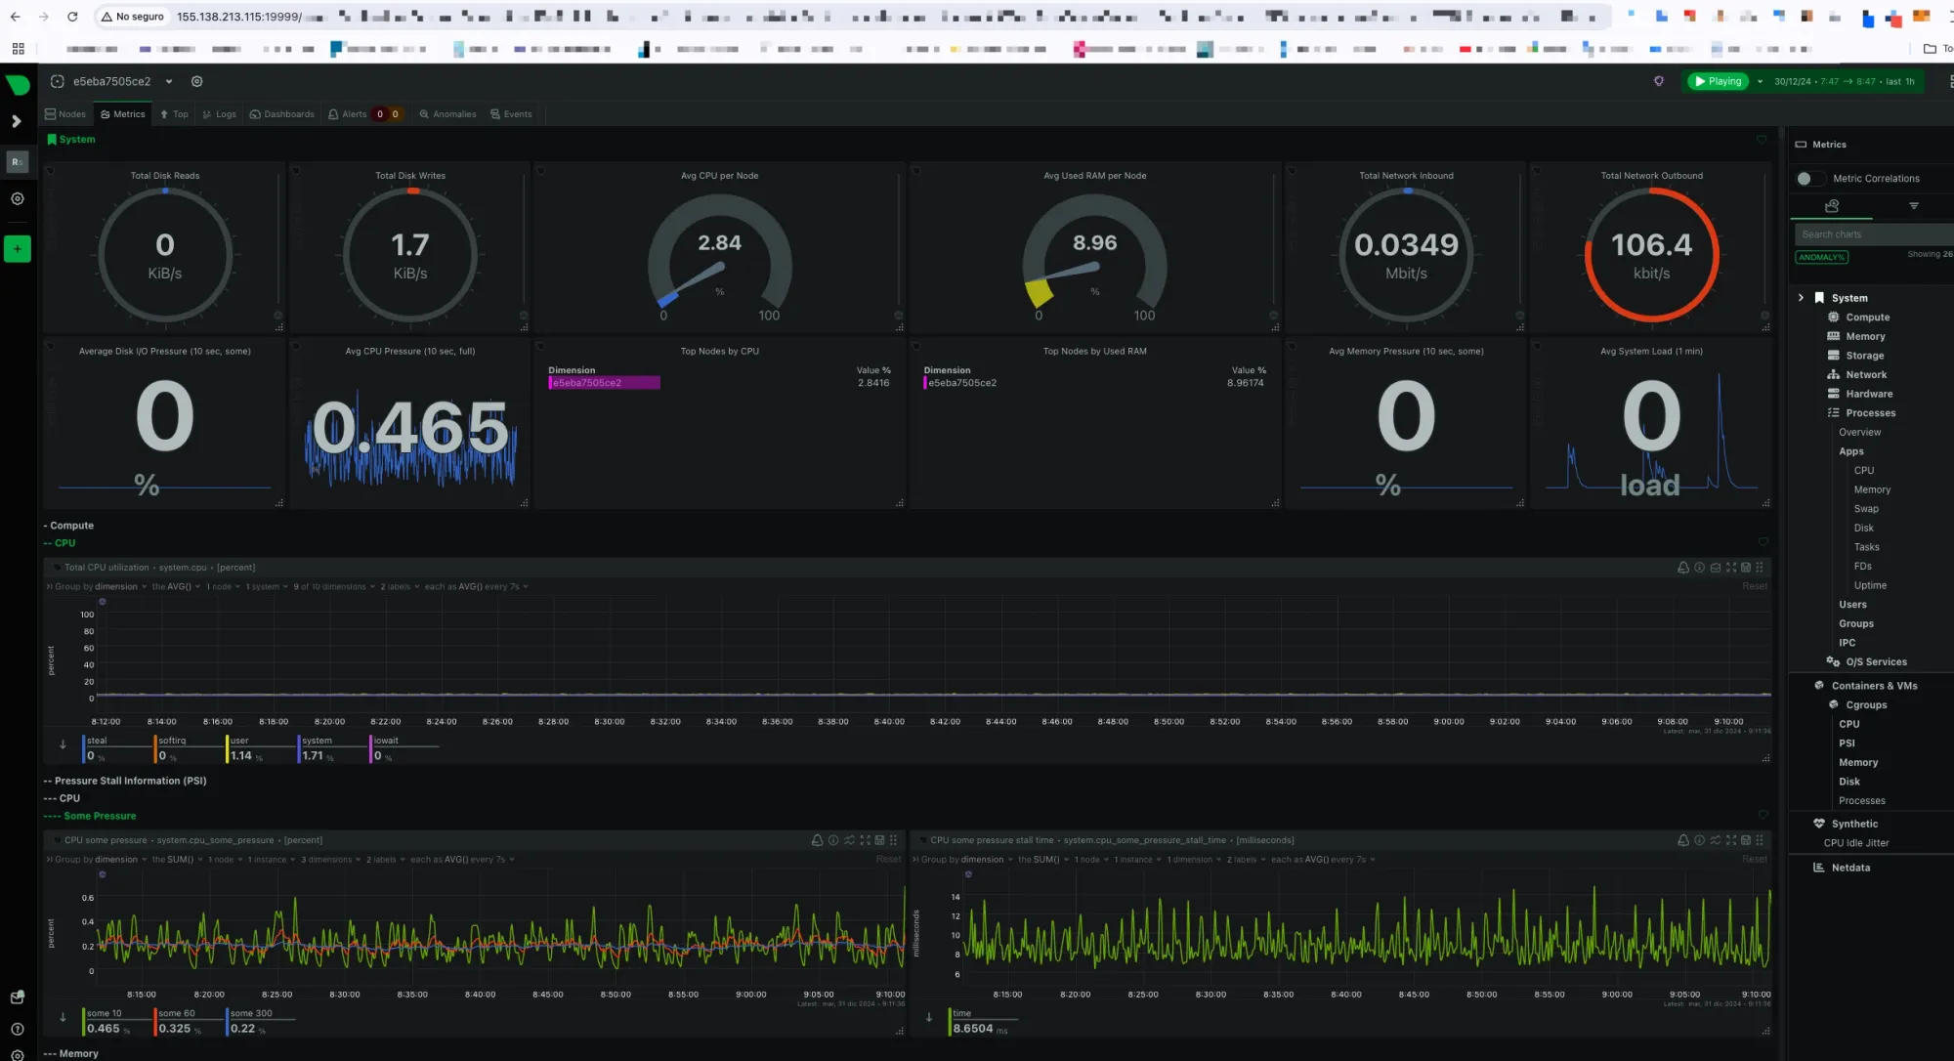Click the info icon on Total CPU utilization chart
The image size is (1954, 1061).
point(1699,568)
